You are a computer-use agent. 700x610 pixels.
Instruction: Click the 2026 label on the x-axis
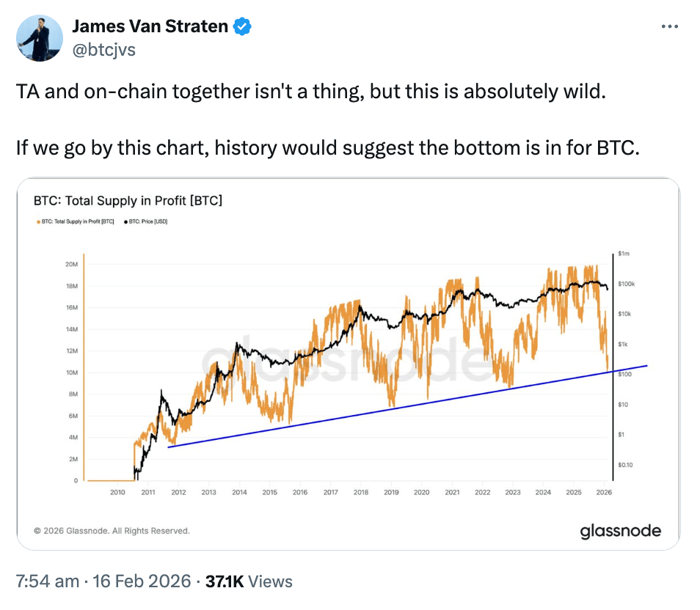click(604, 493)
